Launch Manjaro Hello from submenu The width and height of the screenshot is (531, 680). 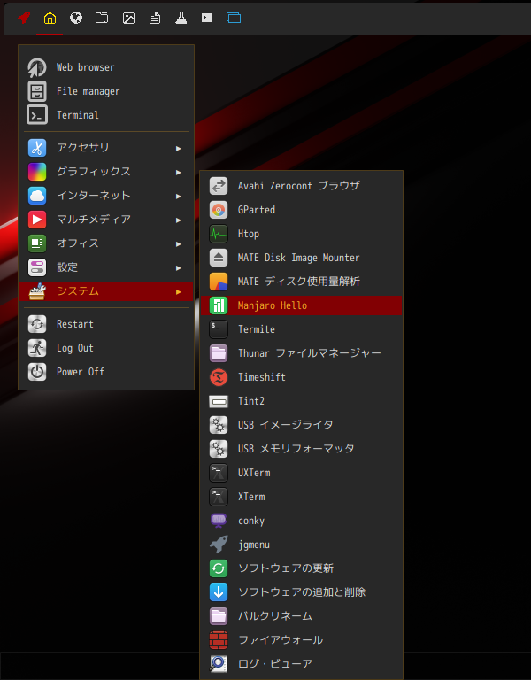302,305
